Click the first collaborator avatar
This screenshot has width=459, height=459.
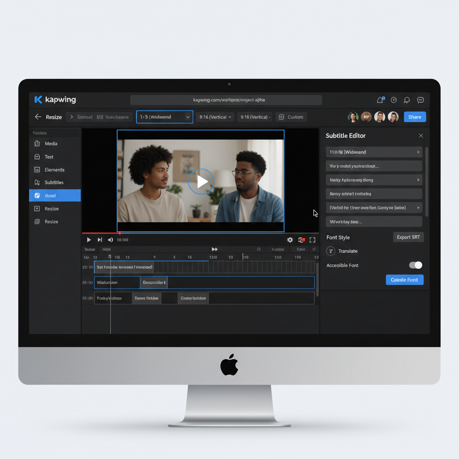[353, 117]
